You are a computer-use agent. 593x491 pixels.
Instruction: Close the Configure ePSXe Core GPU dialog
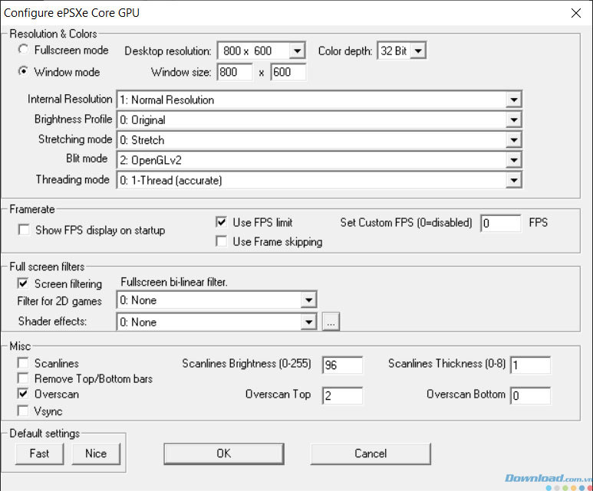(575, 12)
